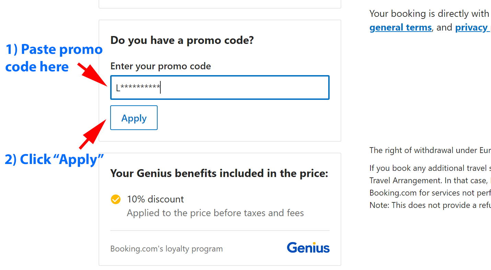Screen dimensions: 491x270
Task: Select the 'Applied to the price before taxes' text
Action: click(x=215, y=213)
